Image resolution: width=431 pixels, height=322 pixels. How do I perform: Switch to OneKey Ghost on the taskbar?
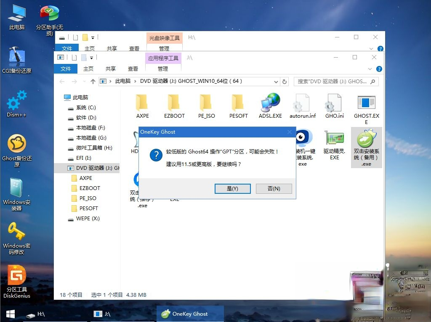190,314
